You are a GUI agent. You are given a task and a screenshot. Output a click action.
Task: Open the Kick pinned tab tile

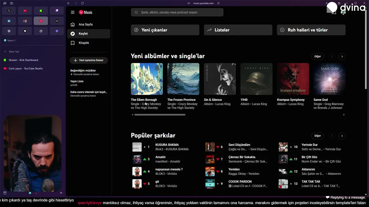click(41, 11)
